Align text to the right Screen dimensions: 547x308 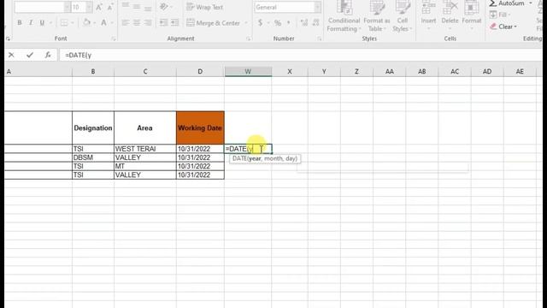pos(148,23)
